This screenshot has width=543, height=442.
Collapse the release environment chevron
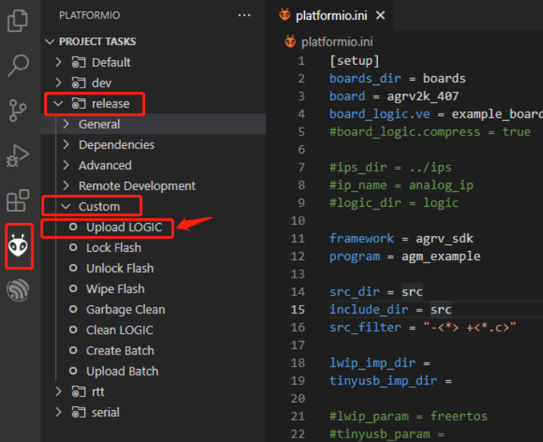coord(58,103)
